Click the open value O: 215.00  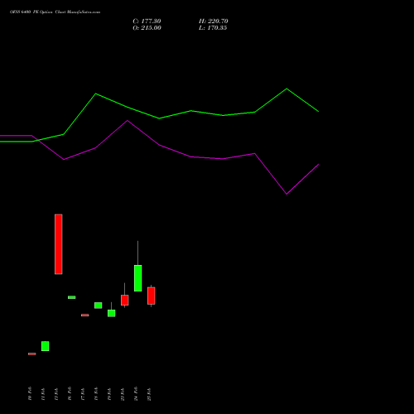coord(147,28)
